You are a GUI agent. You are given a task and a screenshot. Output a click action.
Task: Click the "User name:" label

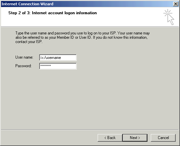24,57
